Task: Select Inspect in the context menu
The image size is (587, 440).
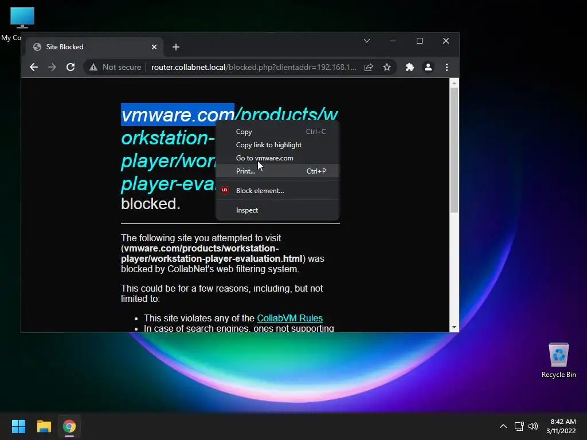Action: (x=277, y=210)
